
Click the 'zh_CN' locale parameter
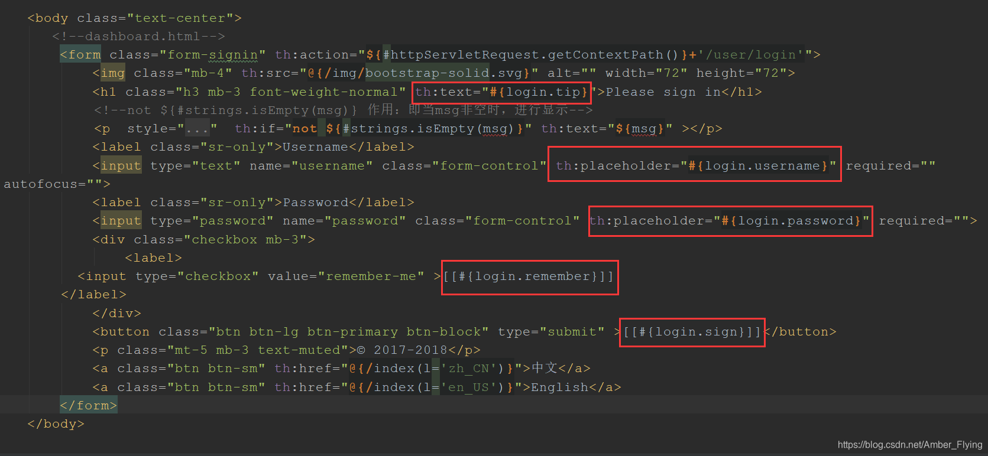469,369
